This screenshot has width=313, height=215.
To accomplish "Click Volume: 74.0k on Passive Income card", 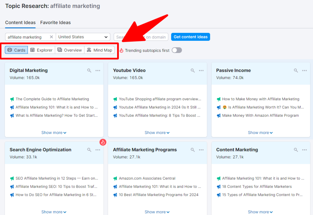I will tap(230, 78).
